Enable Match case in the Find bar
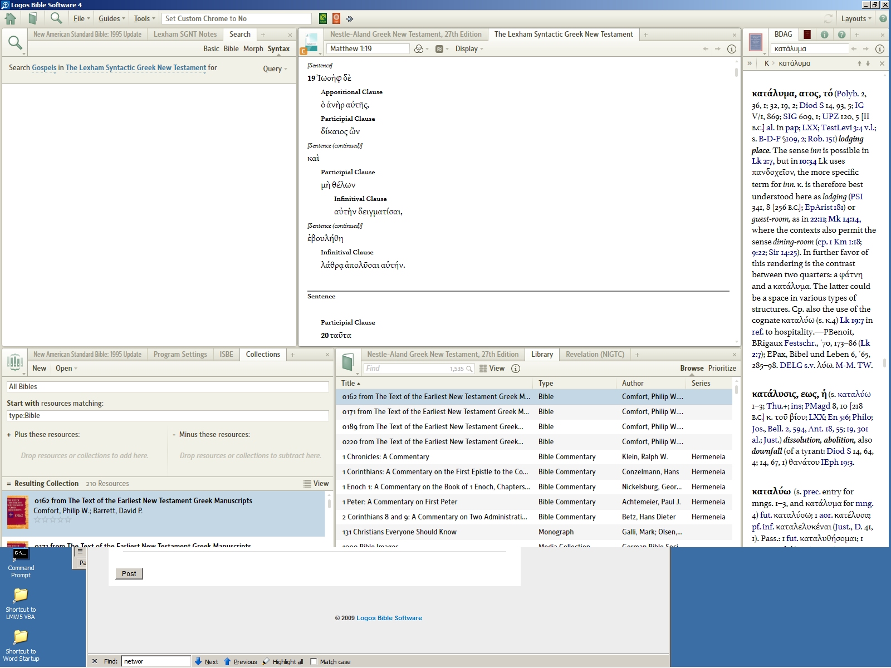Image resolution: width=891 pixels, height=668 pixels. click(315, 661)
